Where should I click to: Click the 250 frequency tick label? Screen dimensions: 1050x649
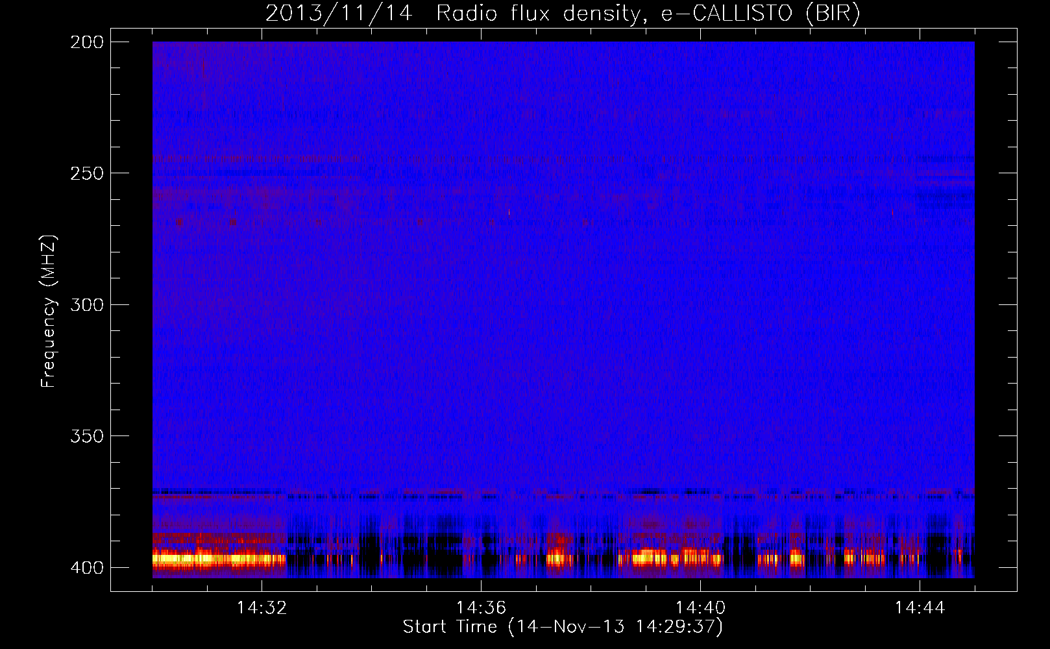tap(86, 173)
